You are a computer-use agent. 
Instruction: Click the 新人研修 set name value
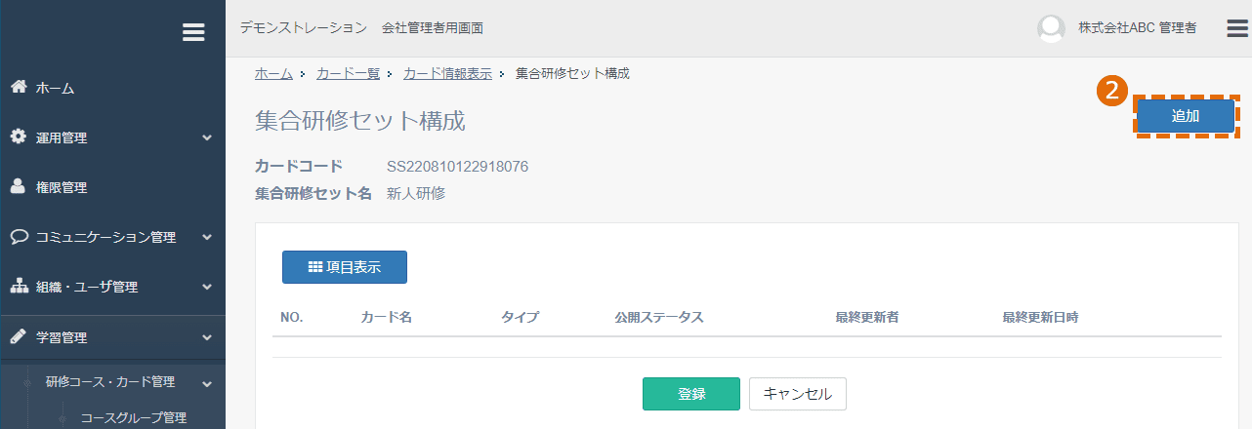(416, 193)
